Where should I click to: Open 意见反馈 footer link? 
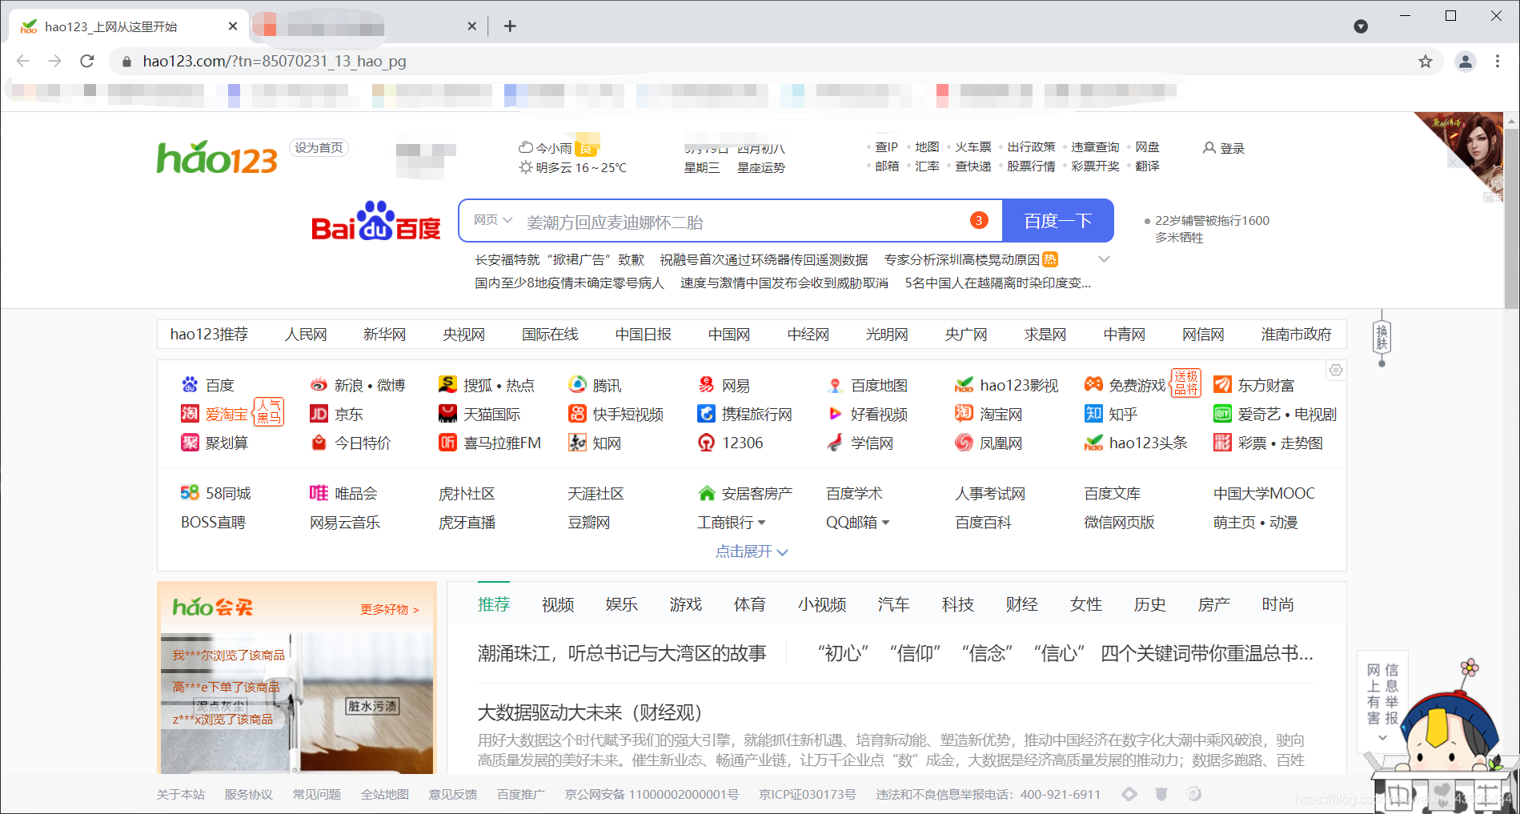point(453,794)
